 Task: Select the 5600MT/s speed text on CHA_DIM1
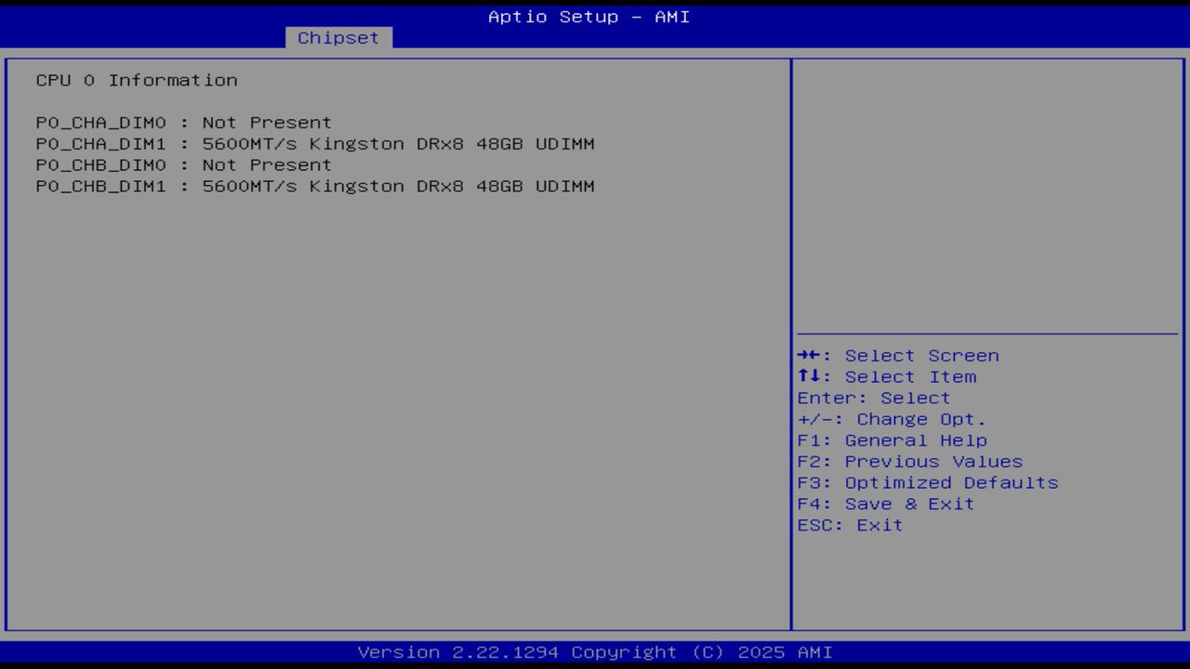(245, 144)
